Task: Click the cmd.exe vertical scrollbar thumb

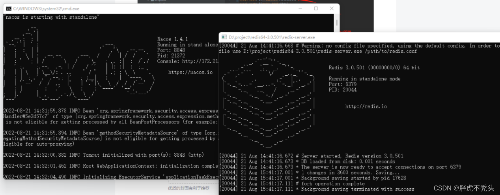Action: tap(337, 23)
